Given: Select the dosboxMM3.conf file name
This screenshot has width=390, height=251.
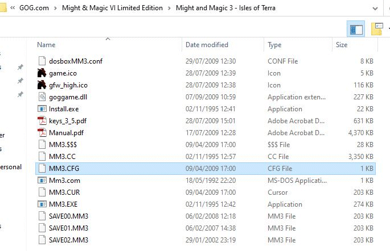Looking at the screenshot, I should (76, 61).
